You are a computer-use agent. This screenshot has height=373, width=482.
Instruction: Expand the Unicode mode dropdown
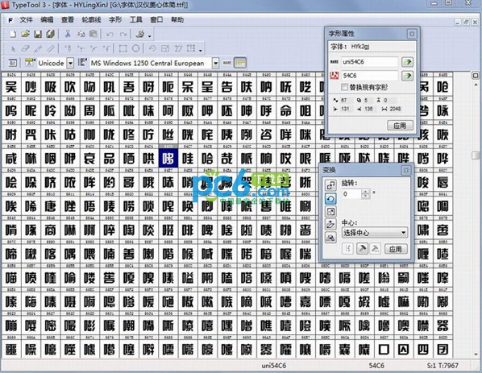(x=70, y=63)
